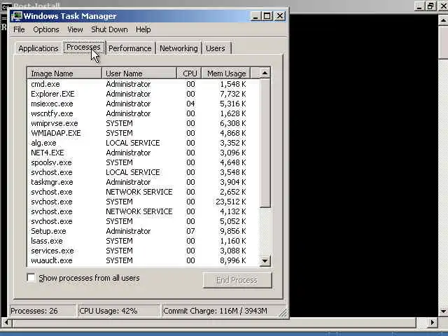Click background console window scroll down arrow
Image resolution: width=448 pixels, height=336 pixels.
pos(443,311)
